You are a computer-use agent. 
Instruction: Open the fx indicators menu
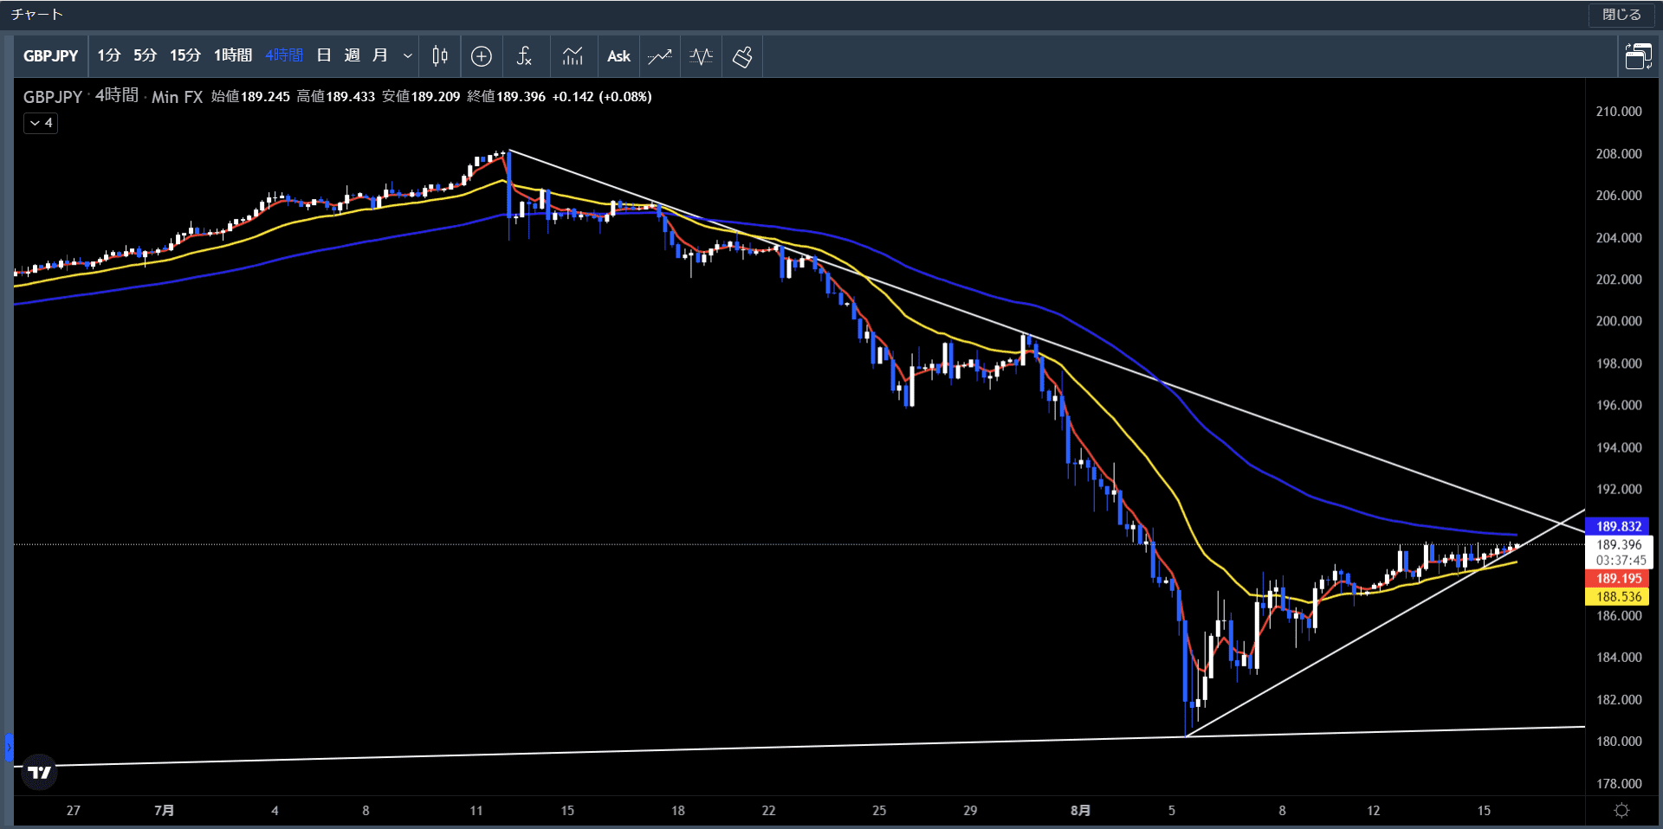coord(524,56)
